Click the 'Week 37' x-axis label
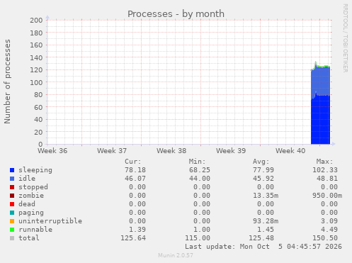The width and height of the screenshot is (352, 263). tap(112, 151)
